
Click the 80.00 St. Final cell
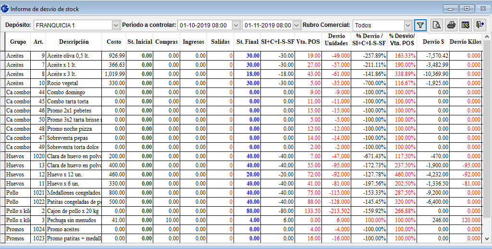[x=247, y=211]
